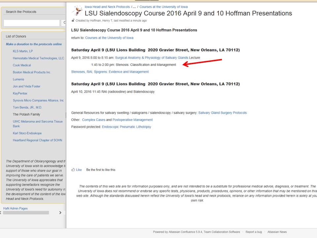Viewport: 317px width, 238px height.
Task: Click the page logo icon beside title
Action: [77, 11]
